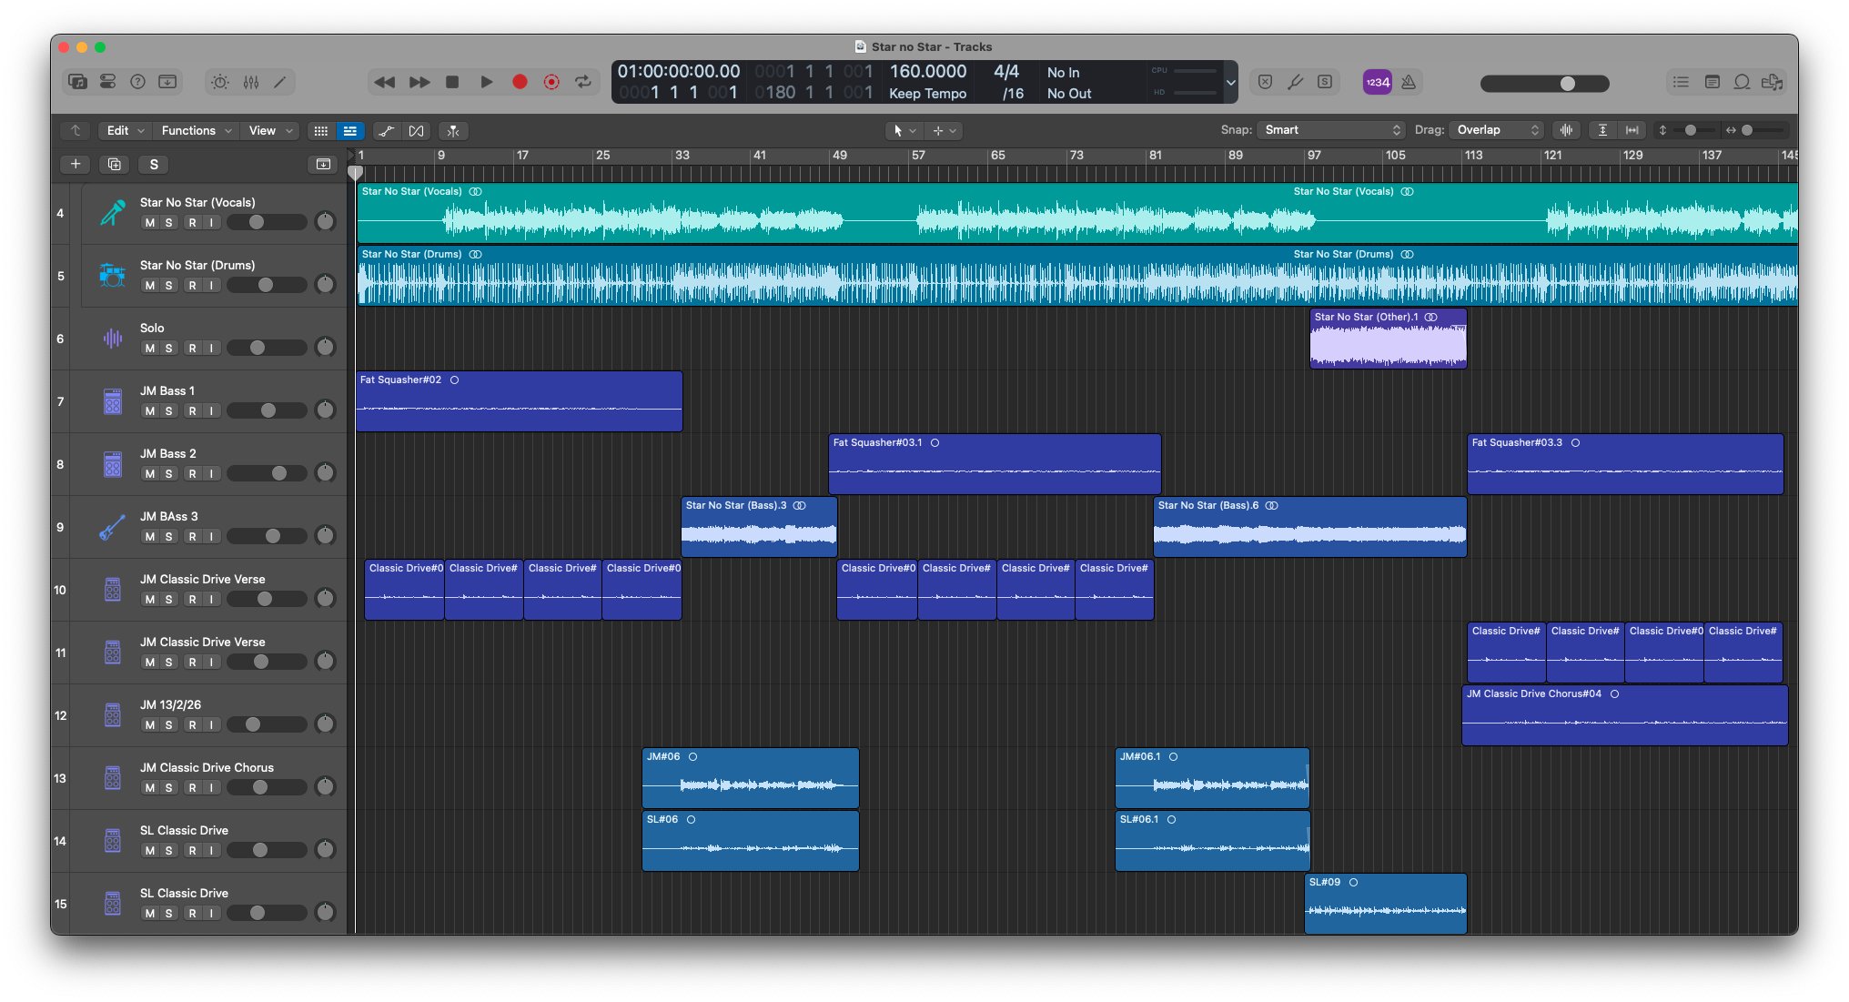Expand the Drag Overlap dropdown
The height and width of the screenshot is (1002, 1849).
(1497, 130)
